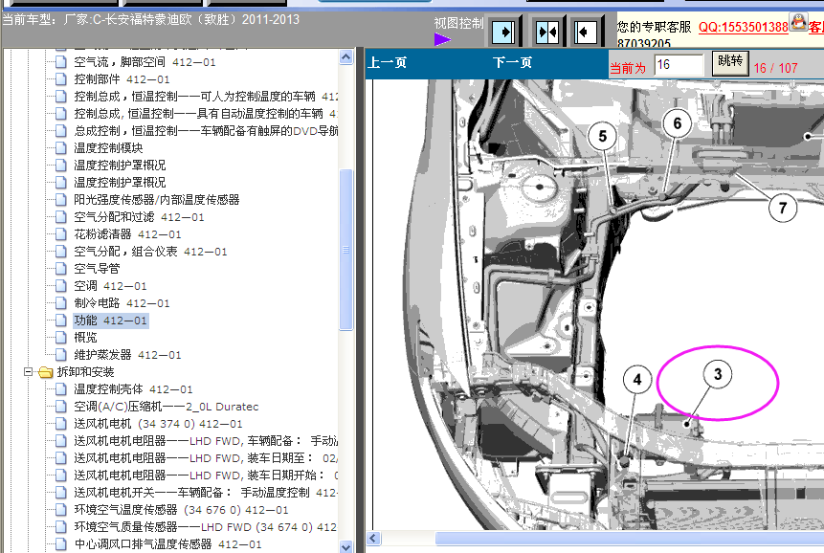Open 概览 item
Viewport: 824px width, 553px height.
coord(85,338)
